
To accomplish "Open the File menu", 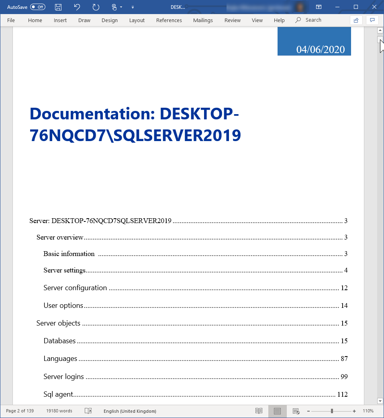I will [x=11, y=20].
